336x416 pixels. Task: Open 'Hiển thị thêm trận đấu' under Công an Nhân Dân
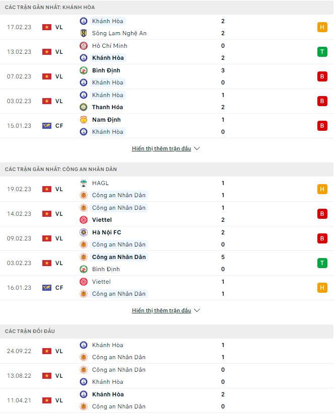pos(161,311)
